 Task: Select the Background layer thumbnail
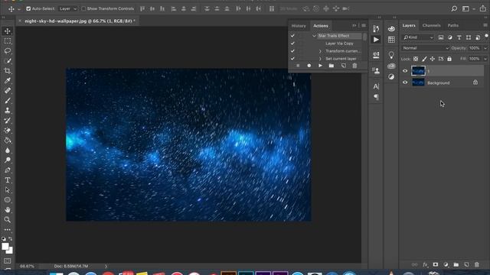(418, 82)
